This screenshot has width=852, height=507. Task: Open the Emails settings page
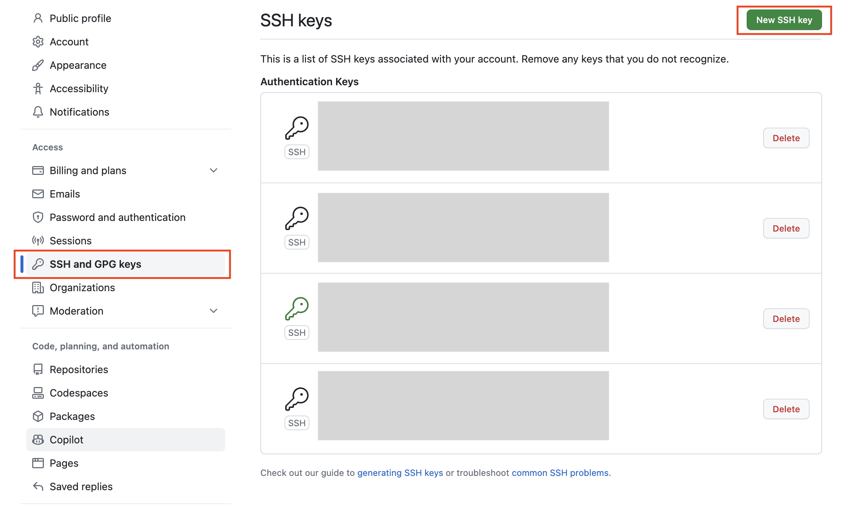click(65, 194)
